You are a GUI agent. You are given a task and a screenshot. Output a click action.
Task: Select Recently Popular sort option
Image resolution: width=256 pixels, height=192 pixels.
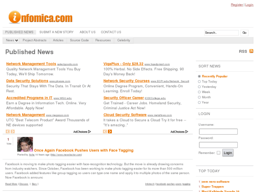[199, 76]
